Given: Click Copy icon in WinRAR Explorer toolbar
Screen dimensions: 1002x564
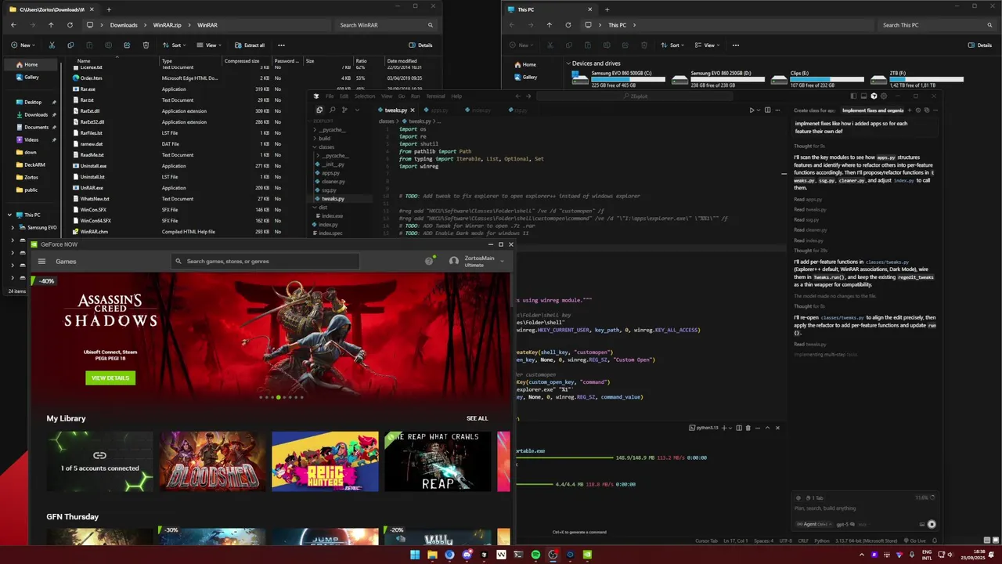Looking at the screenshot, I should coord(70,45).
